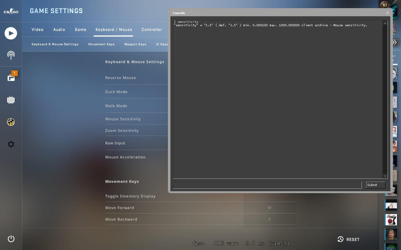401x250 pixels.
Task: Switch to the Video settings tab
Action: (38, 30)
